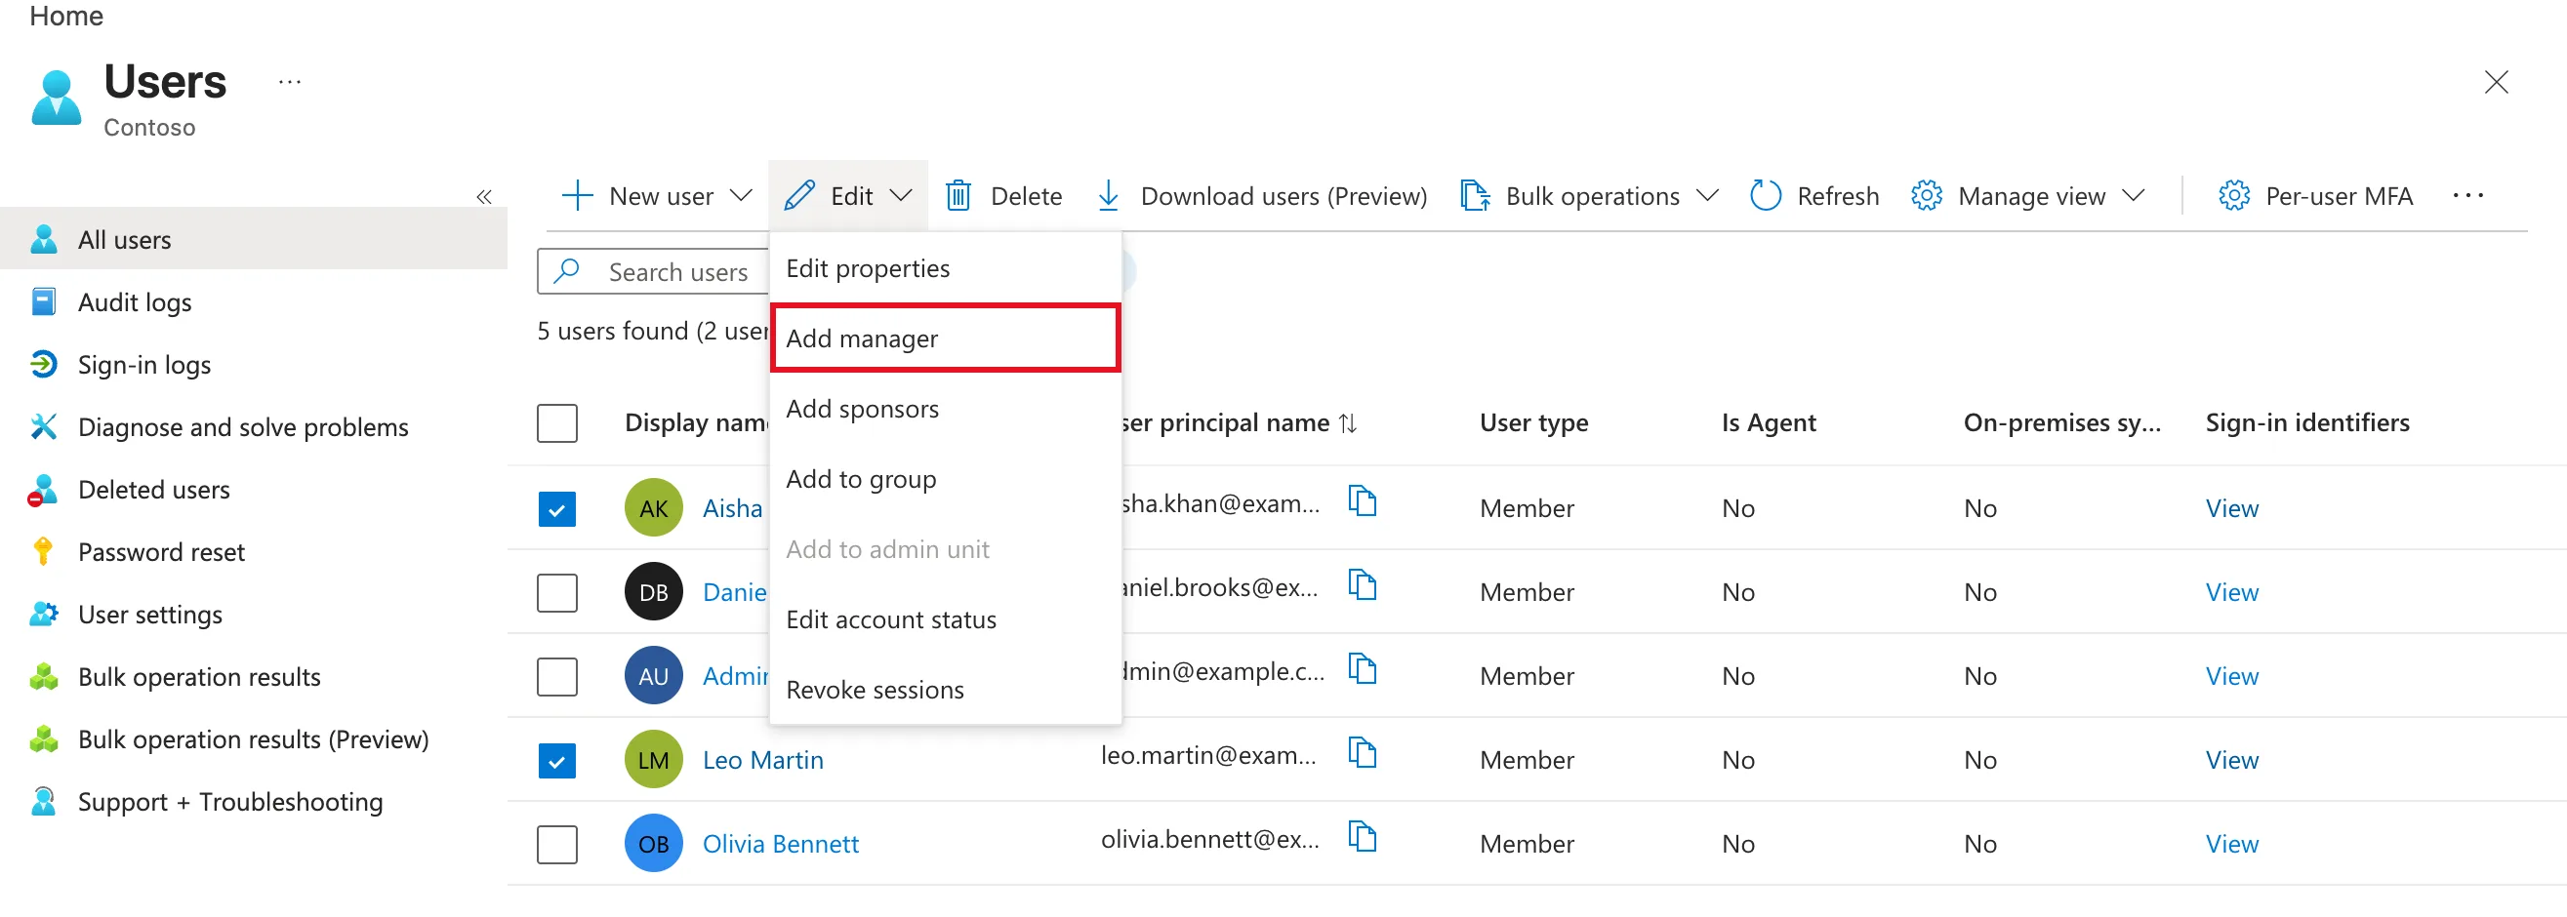The height and width of the screenshot is (917, 2567).
Task: Click the All users sidebar icon
Action: coord(43,240)
